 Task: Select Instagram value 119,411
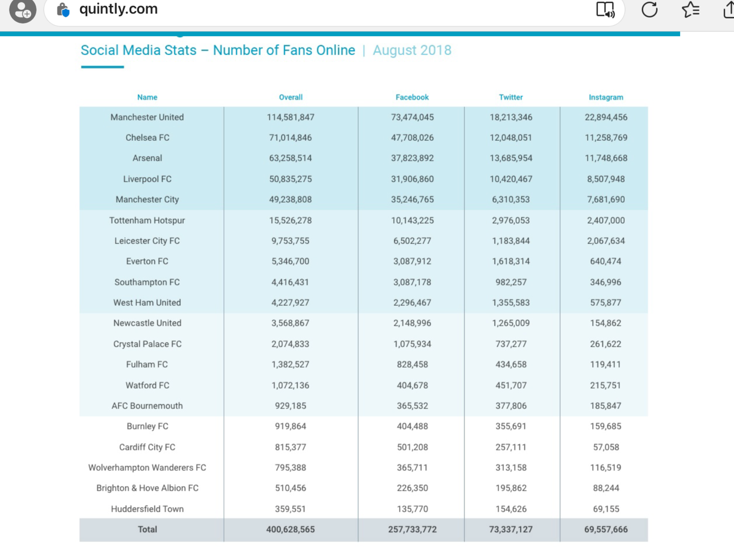pos(606,364)
